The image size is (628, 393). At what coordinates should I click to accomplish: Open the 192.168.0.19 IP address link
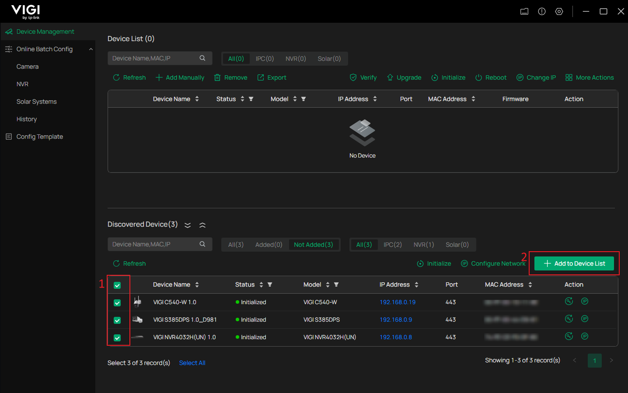point(398,302)
